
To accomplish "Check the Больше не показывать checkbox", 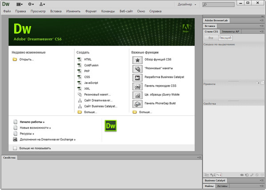I will (x=15, y=148).
